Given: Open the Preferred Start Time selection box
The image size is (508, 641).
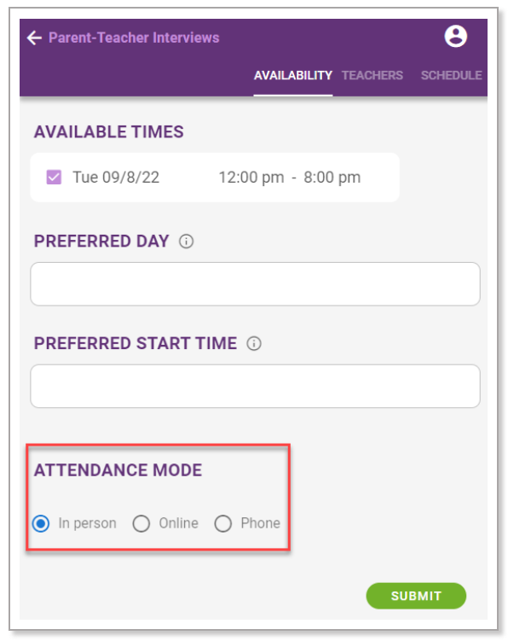Looking at the screenshot, I should pyautogui.click(x=255, y=387).
